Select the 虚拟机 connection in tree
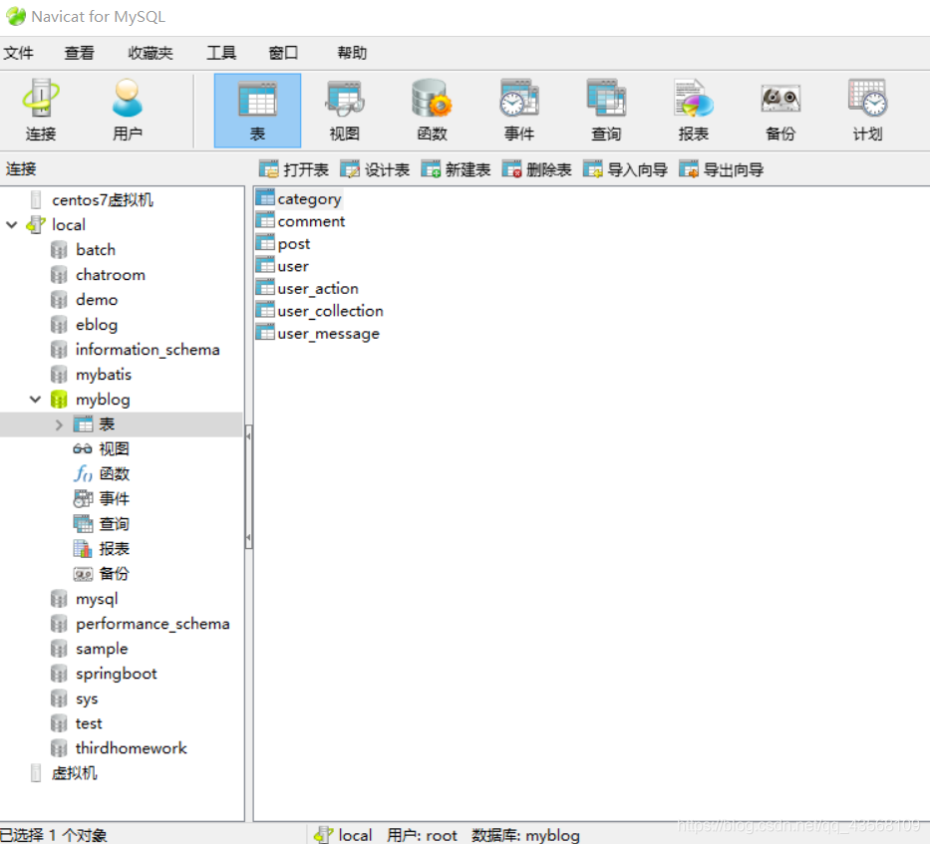 [x=74, y=773]
